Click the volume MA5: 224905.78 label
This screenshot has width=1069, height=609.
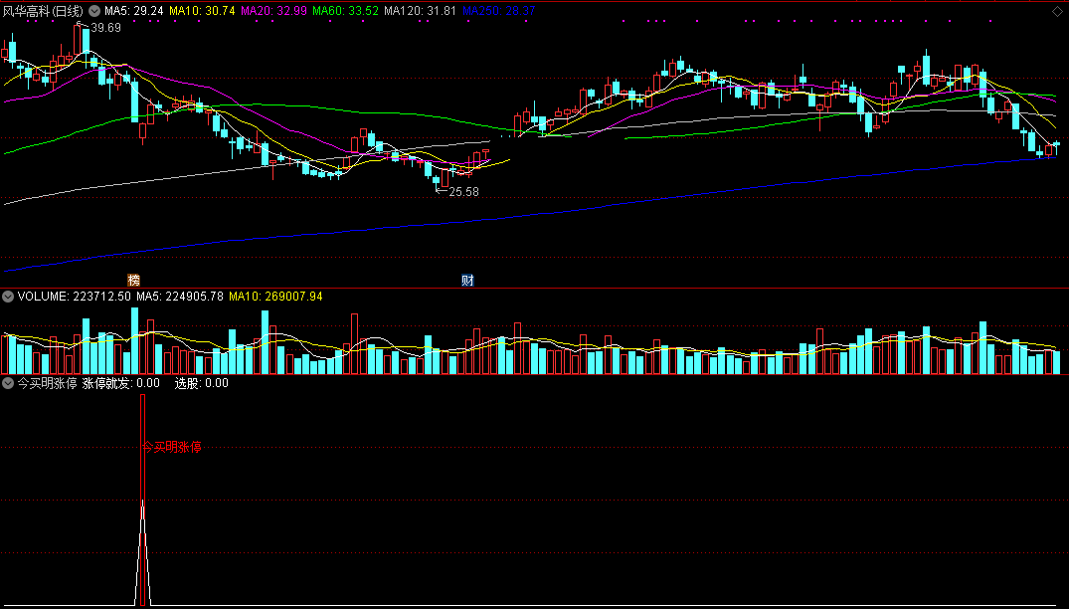point(179,297)
